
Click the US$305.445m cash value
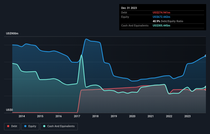pyautogui.click(x=161, y=25)
